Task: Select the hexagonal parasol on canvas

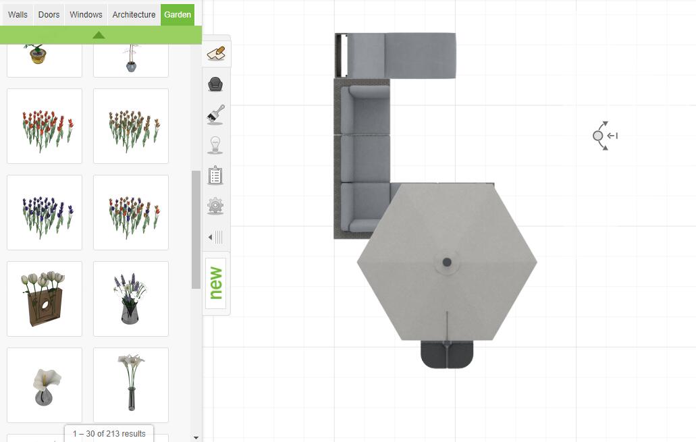Action: pyautogui.click(x=447, y=262)
